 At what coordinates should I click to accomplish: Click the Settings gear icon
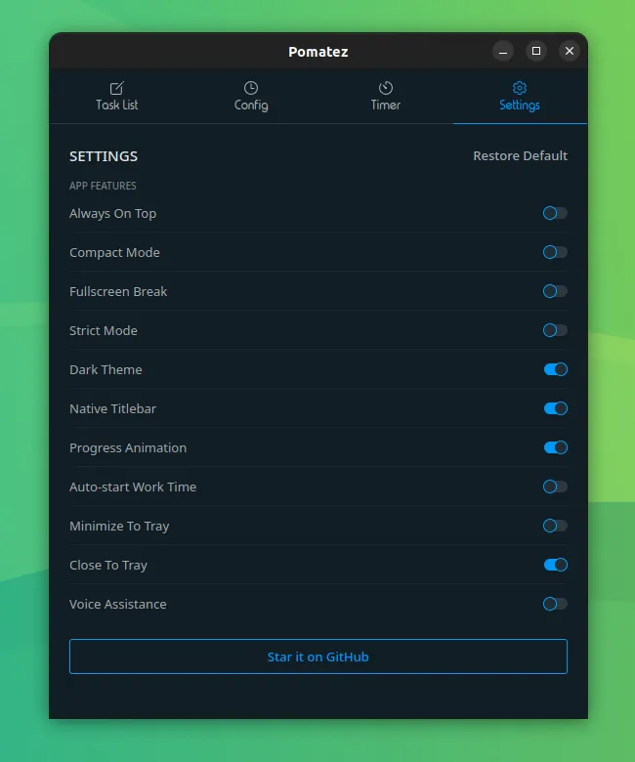coord(520,88)
